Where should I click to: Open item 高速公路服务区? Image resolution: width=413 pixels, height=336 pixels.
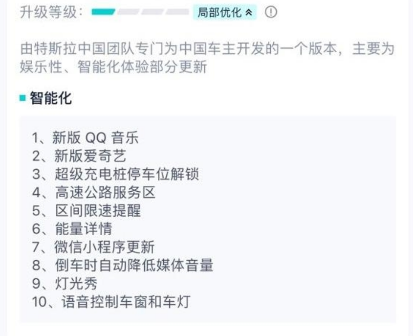coord(93,192)
